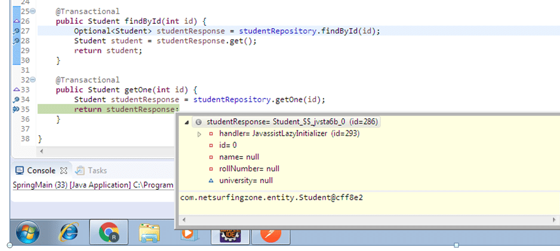
Task: Collapse the findById method at line 25
Action: click(x=32, y=12)
